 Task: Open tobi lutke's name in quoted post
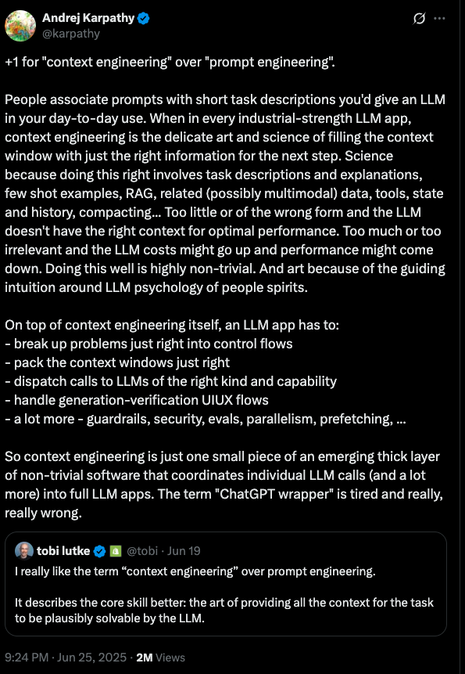click(x=63, y=550)
